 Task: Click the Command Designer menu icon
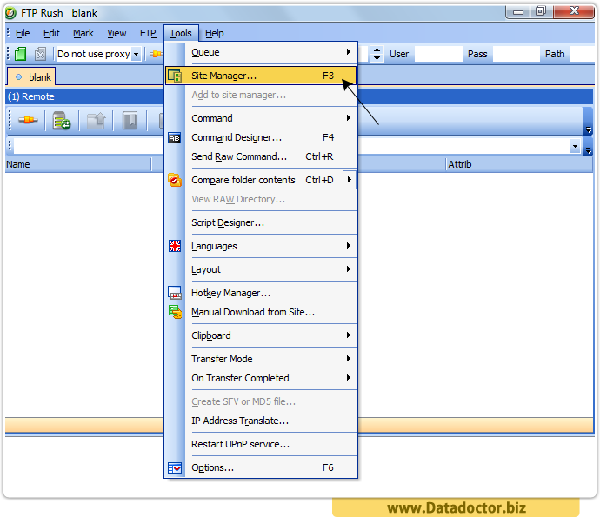point(175,137)
